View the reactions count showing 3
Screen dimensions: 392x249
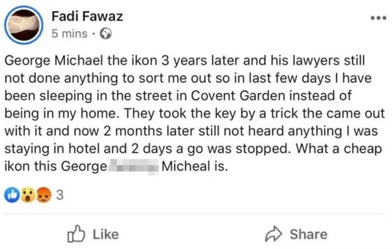[x=60, y=196]
